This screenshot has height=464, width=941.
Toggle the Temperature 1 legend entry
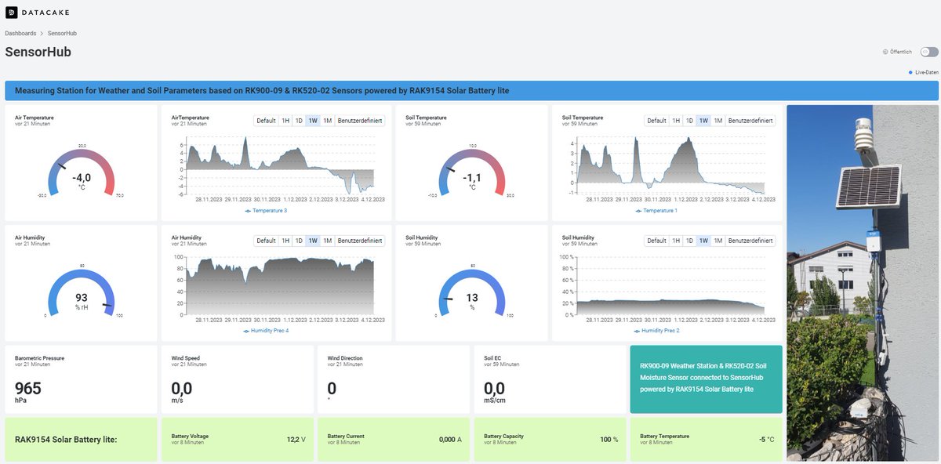point(656,211)
